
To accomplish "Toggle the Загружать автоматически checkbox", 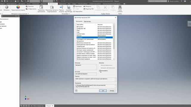I will (x=100, y=68).
